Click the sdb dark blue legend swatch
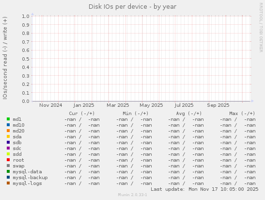265x200 pixels. click(x=8, y=142)
